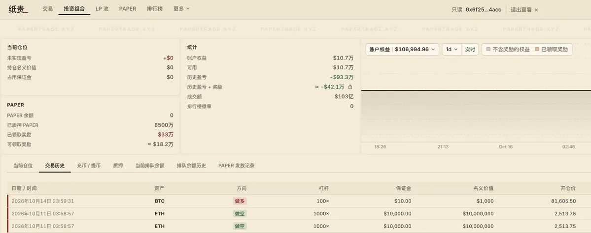The image size is (591, 233).
Task: Click the 未实现盈亏 value +$0
Action: (x=168, y=58)
